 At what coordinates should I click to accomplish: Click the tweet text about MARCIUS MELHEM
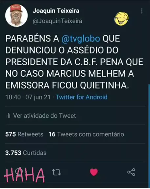pos(74,62)
